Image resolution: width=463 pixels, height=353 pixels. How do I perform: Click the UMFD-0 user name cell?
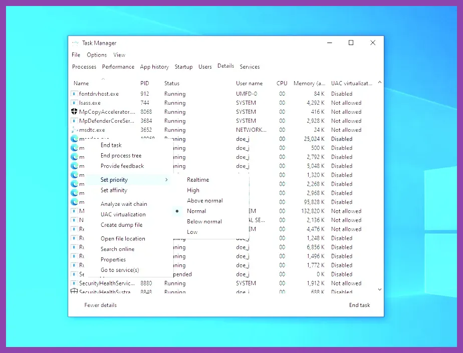coord(246,94)
